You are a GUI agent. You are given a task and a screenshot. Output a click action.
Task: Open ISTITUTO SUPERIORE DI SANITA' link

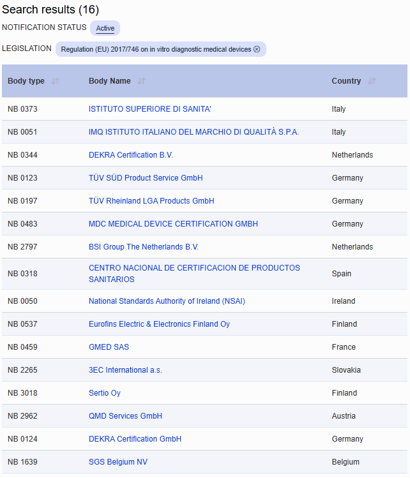tap(150, 109)
